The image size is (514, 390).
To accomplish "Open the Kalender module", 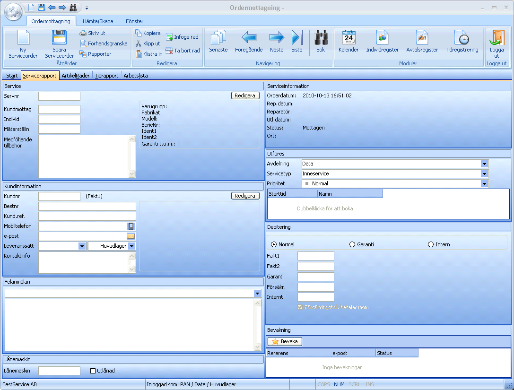I will coord(348,38).
